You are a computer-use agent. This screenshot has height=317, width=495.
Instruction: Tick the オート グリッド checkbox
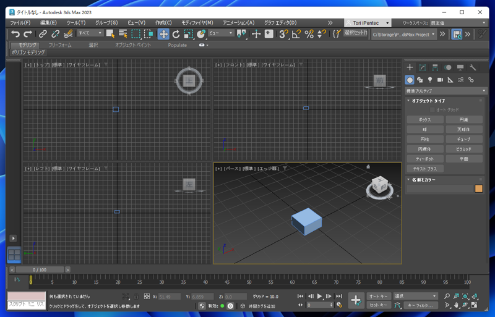click(x=432, y=110)
